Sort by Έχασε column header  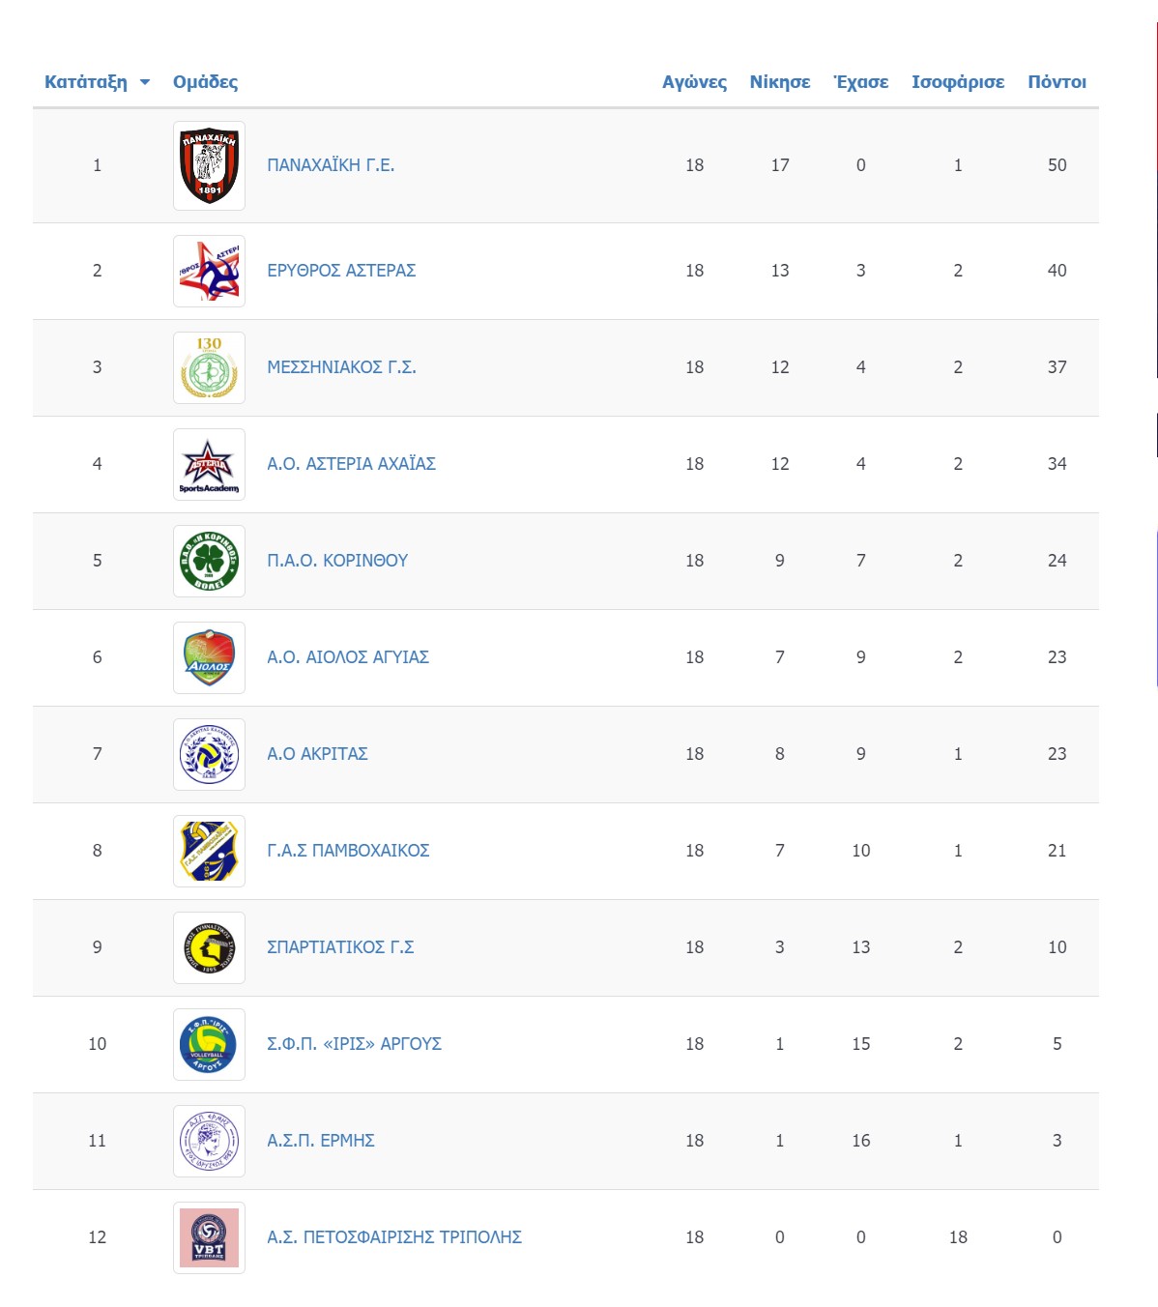click(x=860, y=82)
